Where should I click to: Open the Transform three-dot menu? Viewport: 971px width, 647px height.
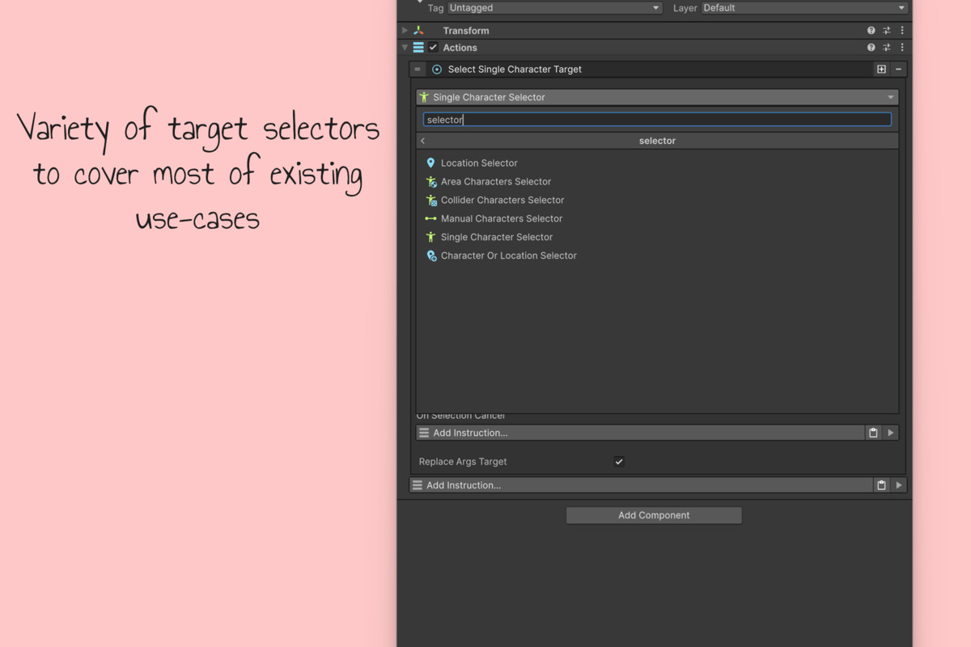click(x=901, y=30)
